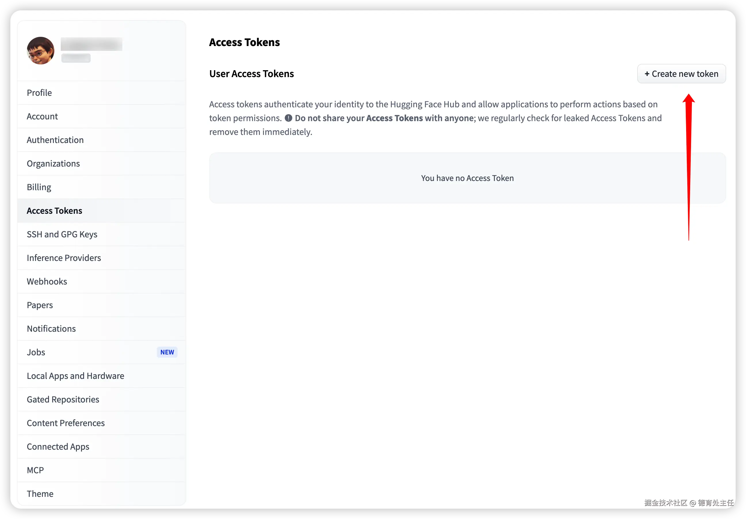Open Local Apps and Hardware
746x519 pixels.
(75, 376)
